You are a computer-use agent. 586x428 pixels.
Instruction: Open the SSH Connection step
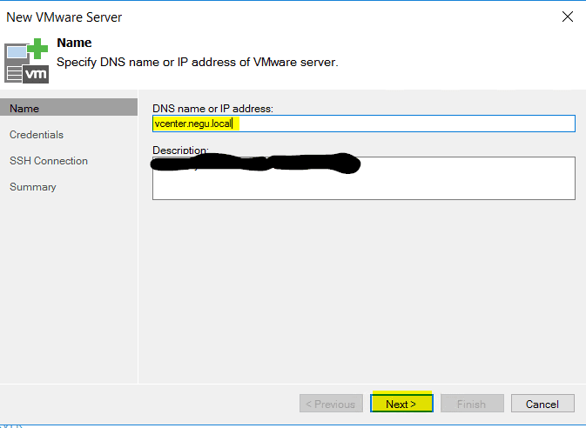coord(49,161)
